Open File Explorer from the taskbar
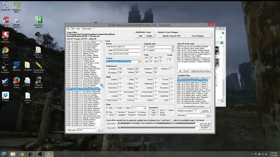The height and width of the screenshot is (157, 280). coord(13,154)
